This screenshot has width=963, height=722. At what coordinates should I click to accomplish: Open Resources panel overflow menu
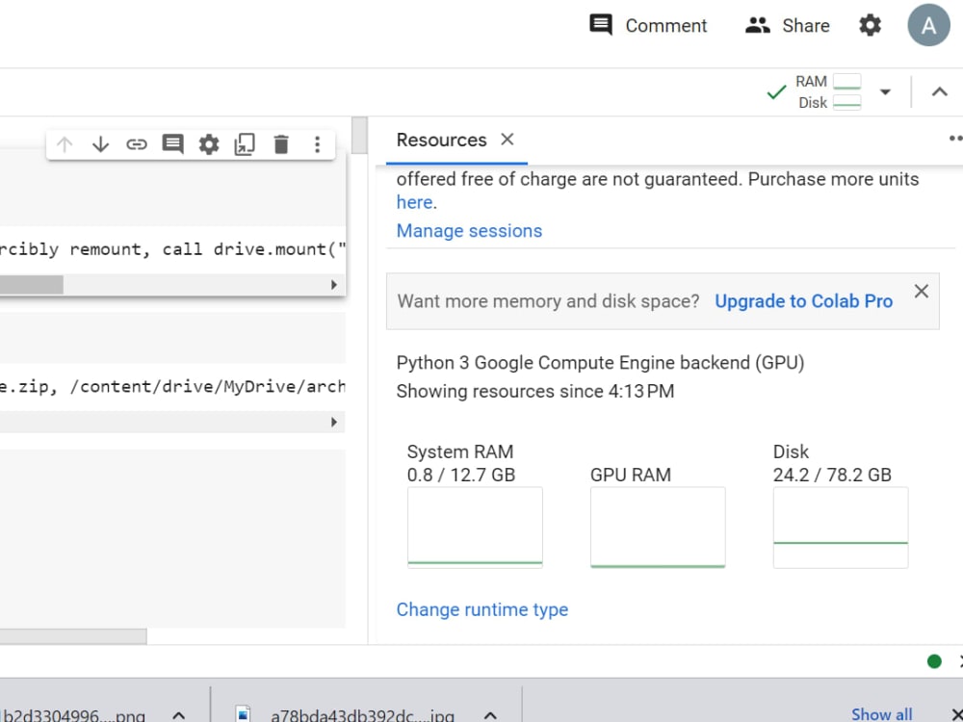point(955,139)
